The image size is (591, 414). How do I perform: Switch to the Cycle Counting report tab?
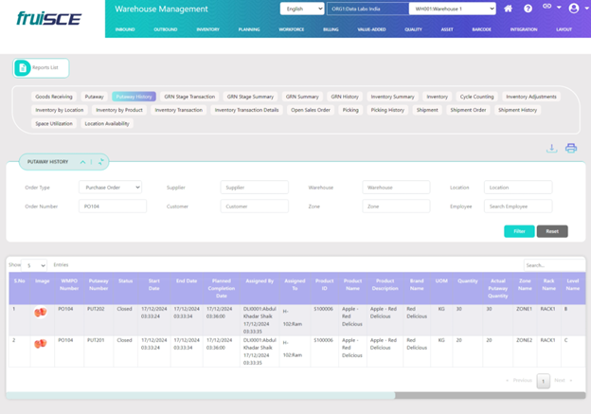(x=476, y=97)
